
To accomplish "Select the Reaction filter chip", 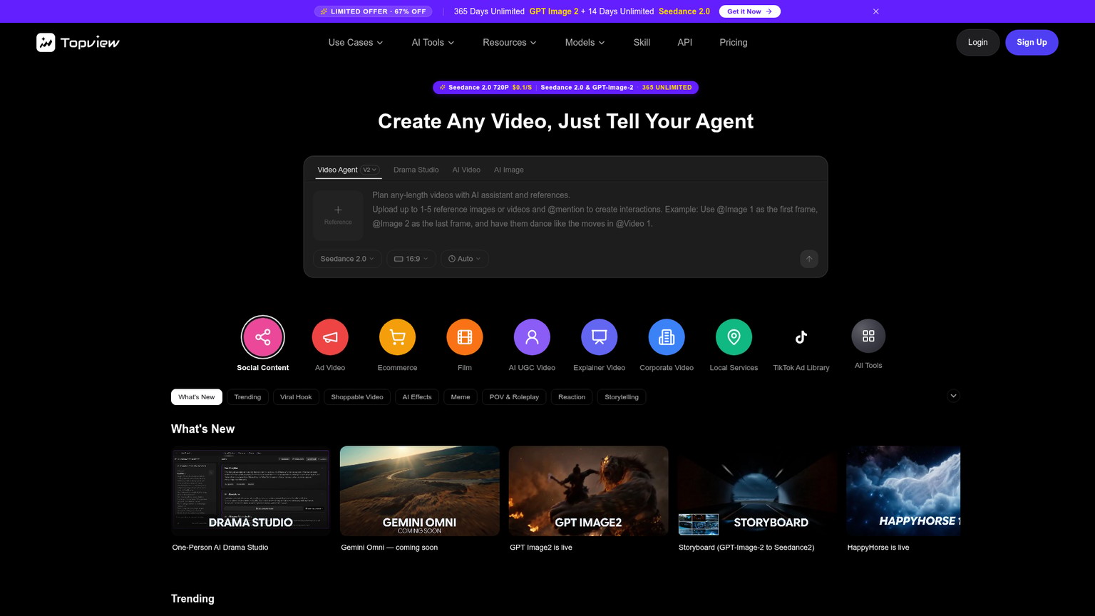I will [572, 397].
